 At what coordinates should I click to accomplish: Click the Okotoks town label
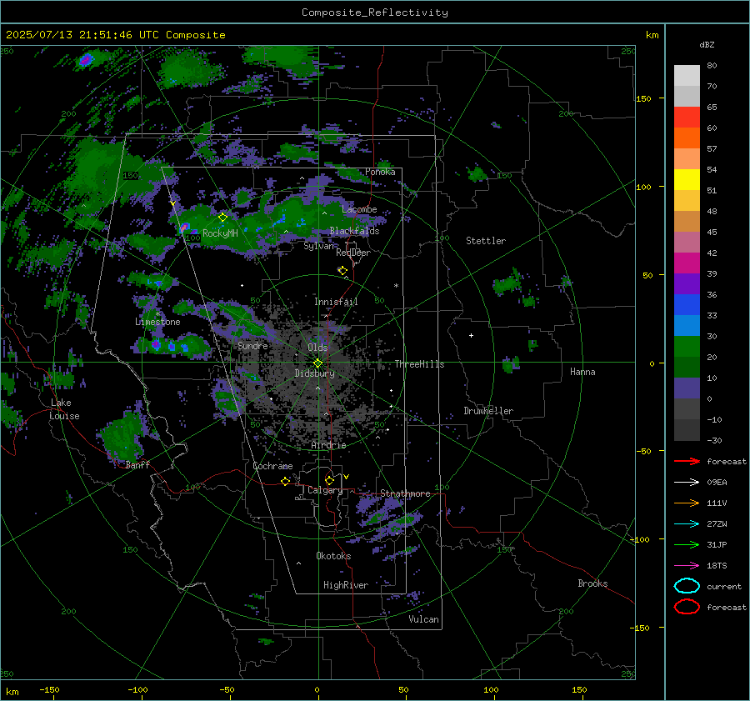(333, 556)
